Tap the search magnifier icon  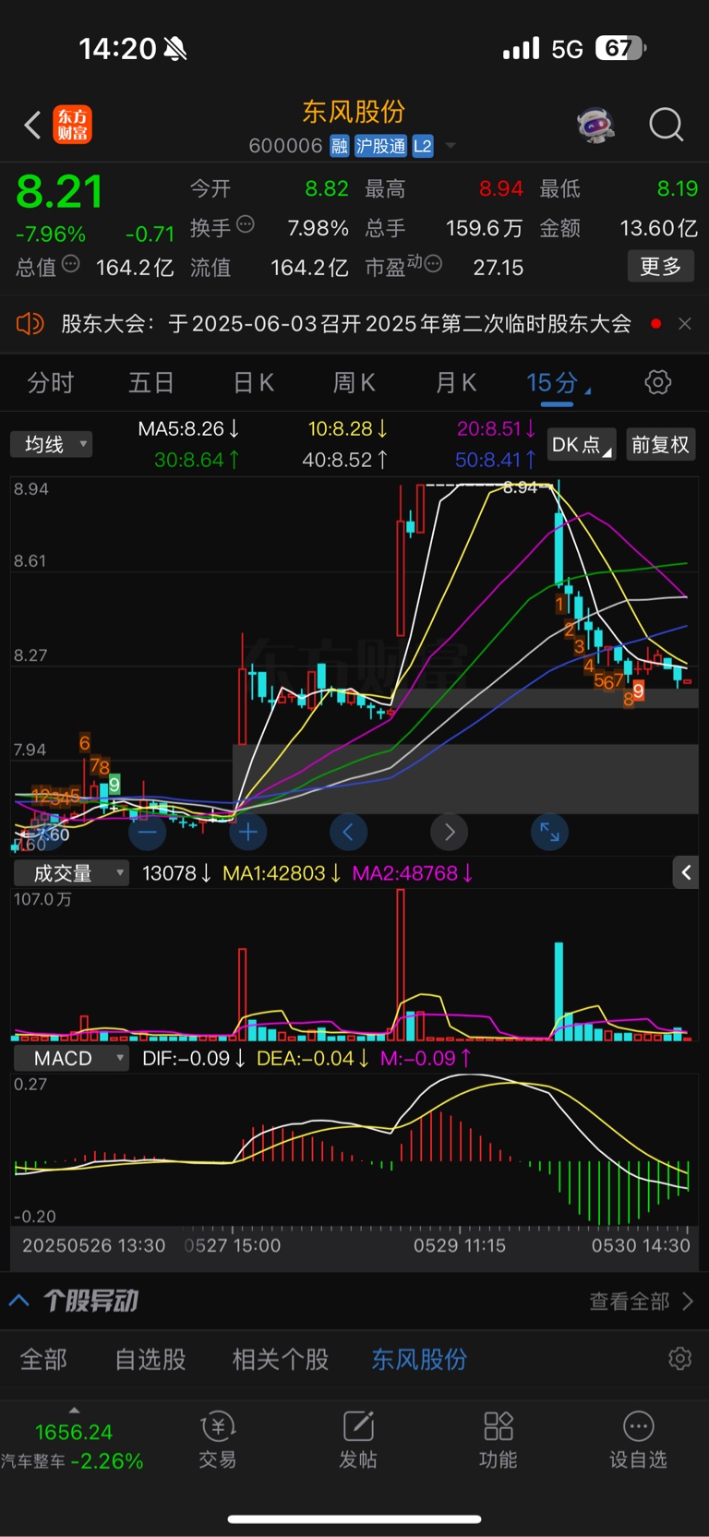(x=666, y=125)
